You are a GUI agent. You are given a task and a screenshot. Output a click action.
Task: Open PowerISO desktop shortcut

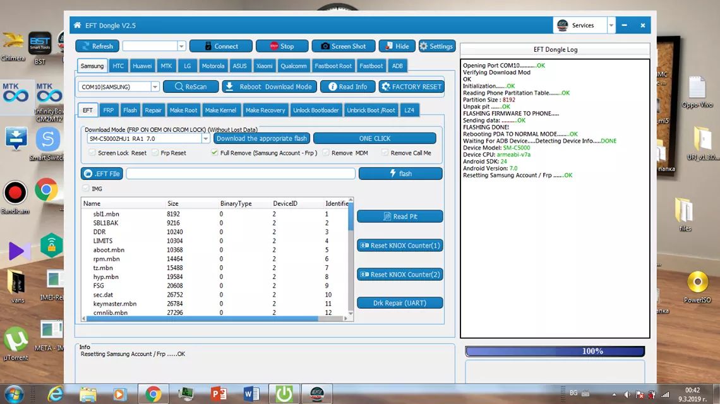(x=697, y=287)
